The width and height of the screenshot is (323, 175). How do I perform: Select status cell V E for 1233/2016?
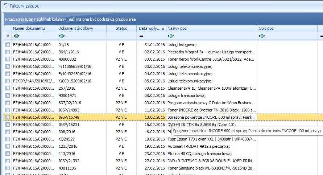[x=121, y=146]
